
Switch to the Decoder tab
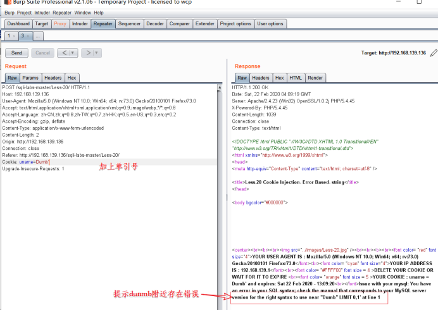(x=155, y=24)
